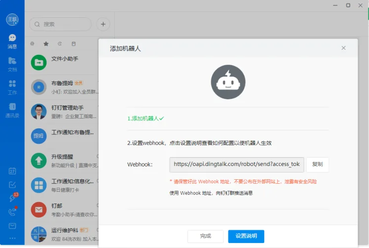Click the search box in DingTalk
This screenshot has width=369, height=248.
[x=60, y=24]
